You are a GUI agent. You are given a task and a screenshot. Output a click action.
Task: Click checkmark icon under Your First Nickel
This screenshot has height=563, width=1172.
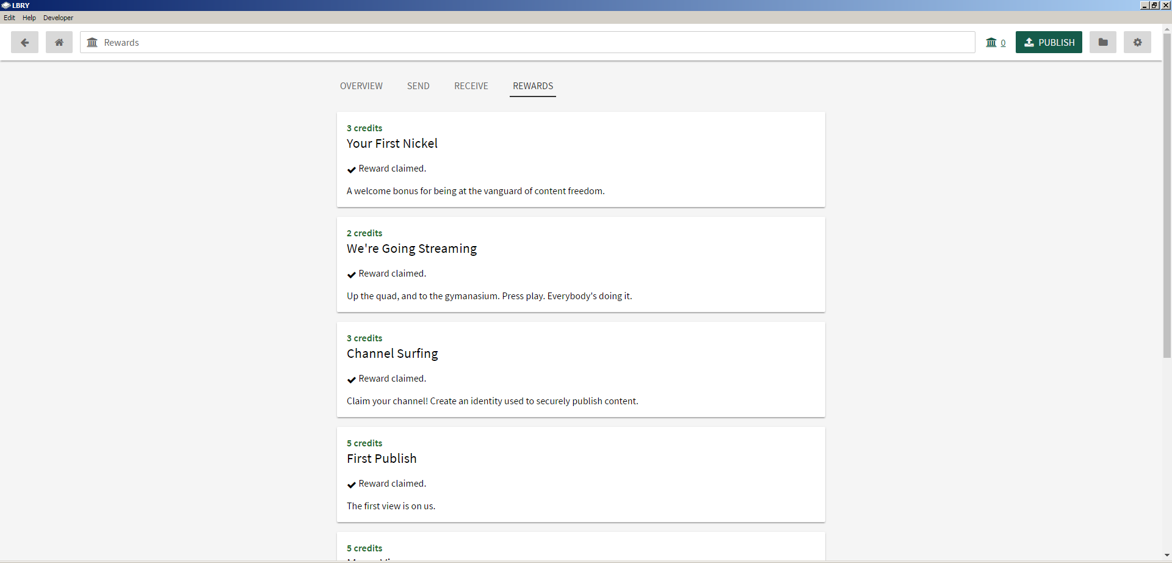pos(352,169)
